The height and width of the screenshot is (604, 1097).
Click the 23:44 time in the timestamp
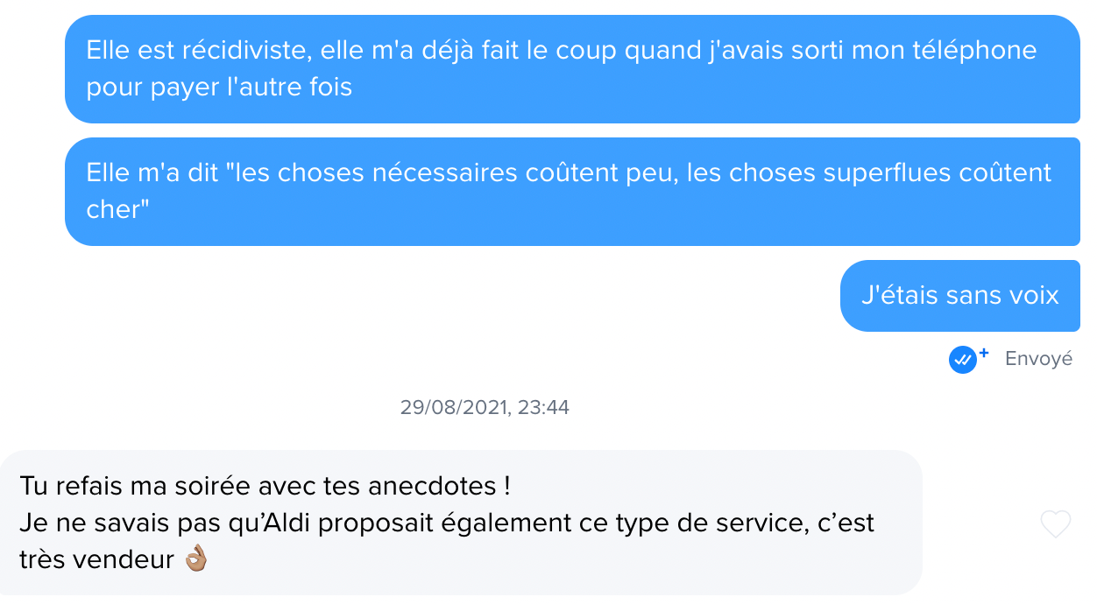[543, 407]
